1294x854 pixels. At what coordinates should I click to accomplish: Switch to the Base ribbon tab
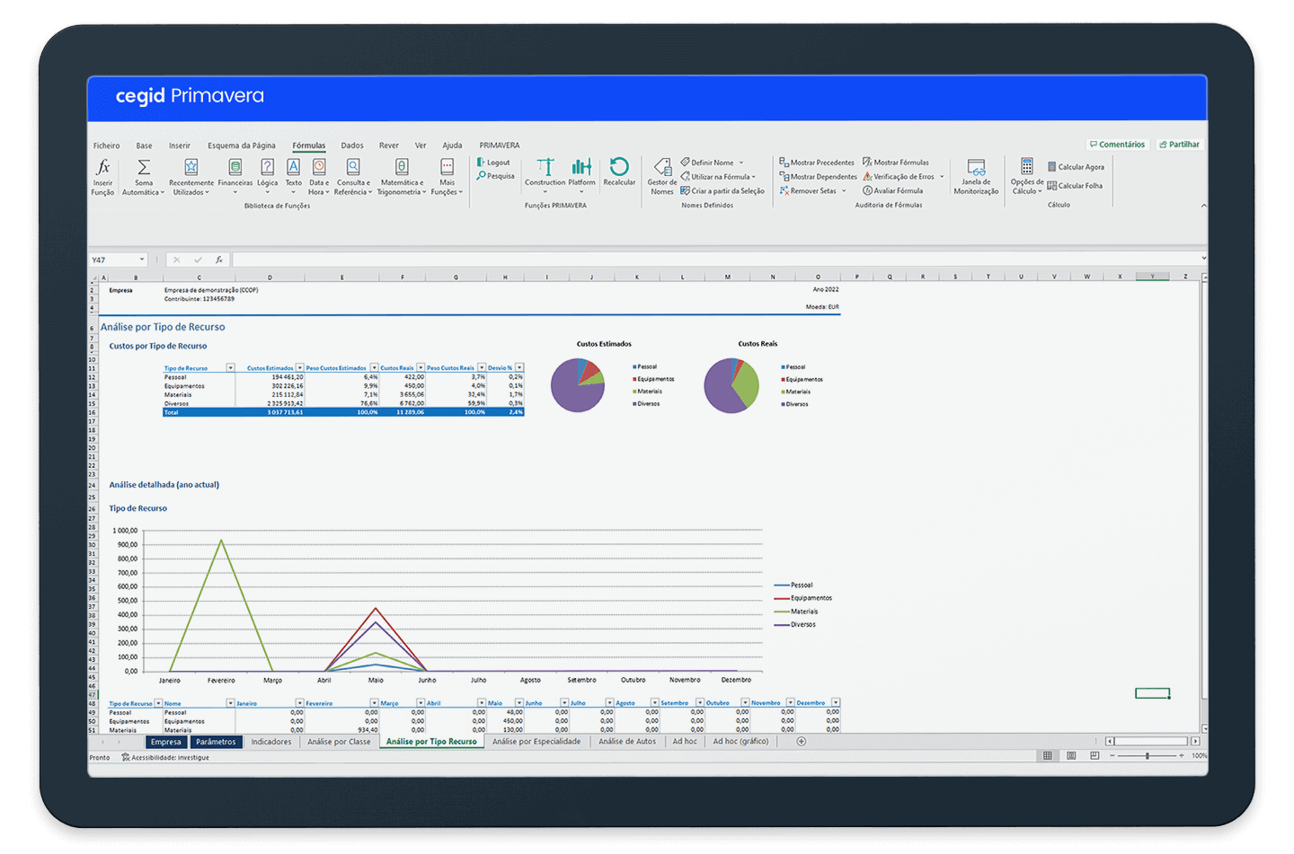[144, 145]
